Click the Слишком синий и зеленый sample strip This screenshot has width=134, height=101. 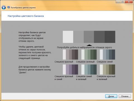(x=89, y=70)
